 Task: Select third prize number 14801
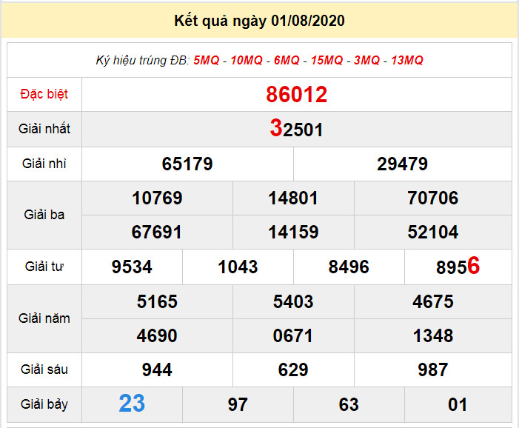pos(293,198)
